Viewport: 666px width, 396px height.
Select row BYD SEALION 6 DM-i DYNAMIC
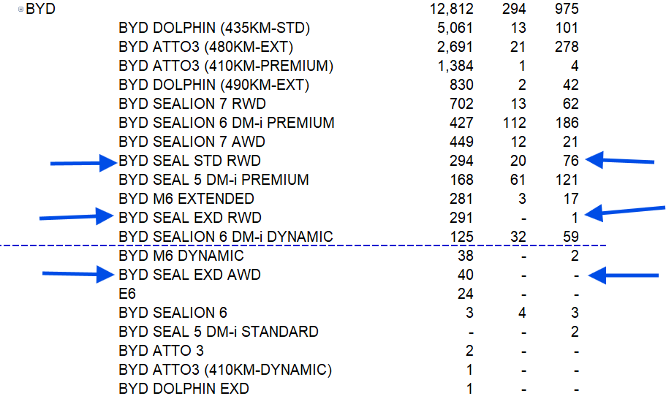coord(226,237)
